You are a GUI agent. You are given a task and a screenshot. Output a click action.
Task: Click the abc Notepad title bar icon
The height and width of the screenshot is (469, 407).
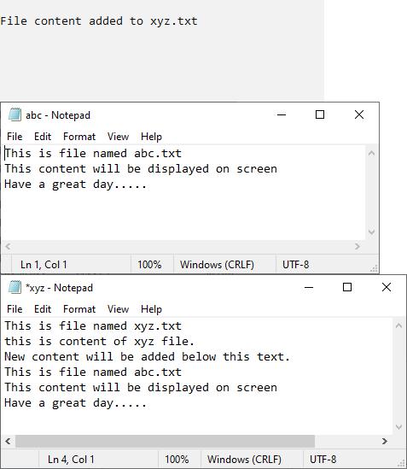(x=15, y=114)
